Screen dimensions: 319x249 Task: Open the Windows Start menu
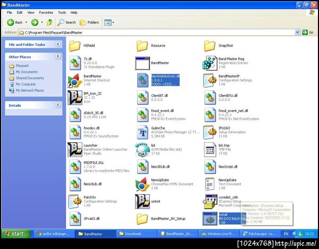click(15, 234)
